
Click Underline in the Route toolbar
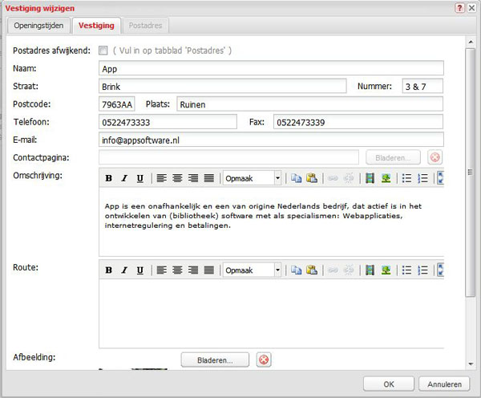coord(139,270)
